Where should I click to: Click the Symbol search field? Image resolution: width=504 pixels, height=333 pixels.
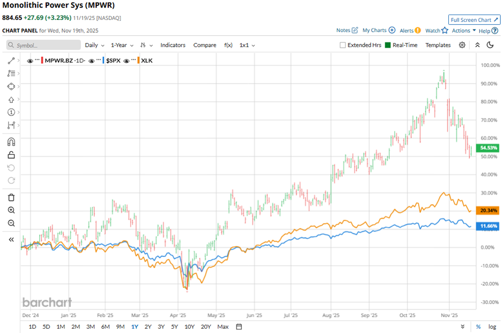44,46
